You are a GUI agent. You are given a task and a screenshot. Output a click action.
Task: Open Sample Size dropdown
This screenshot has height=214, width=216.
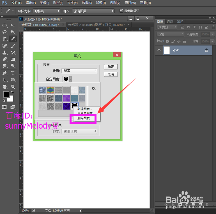pos(47,11)
